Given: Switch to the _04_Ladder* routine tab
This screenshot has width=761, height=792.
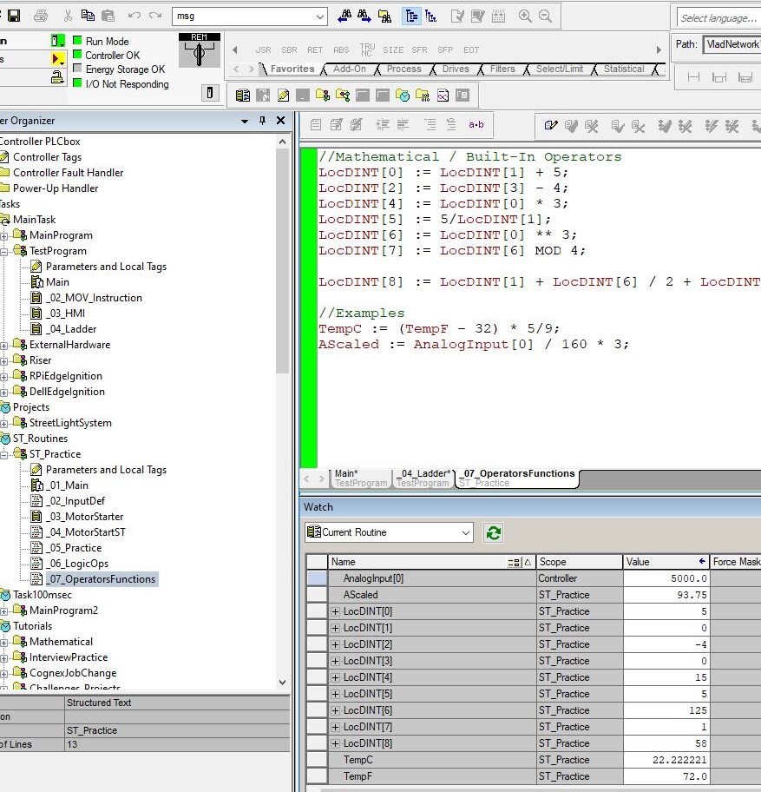Looking at the screenshot, I should pyautogui.click(x=423, y=478).
